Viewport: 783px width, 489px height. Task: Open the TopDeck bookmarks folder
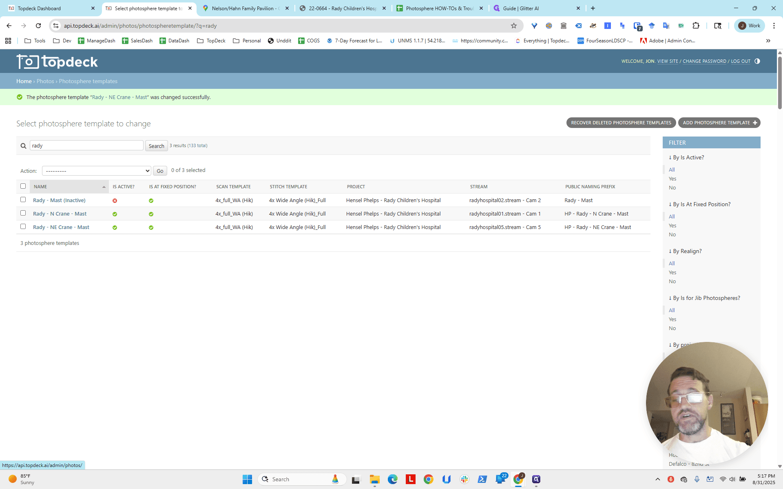pyautogui.click(x=211, y=41)
